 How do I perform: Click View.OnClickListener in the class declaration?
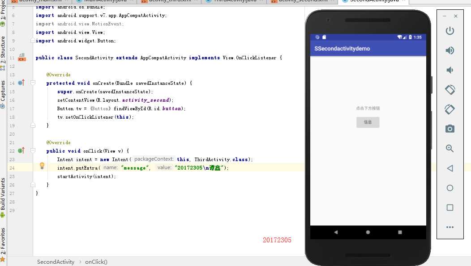(x=249, y=58)
